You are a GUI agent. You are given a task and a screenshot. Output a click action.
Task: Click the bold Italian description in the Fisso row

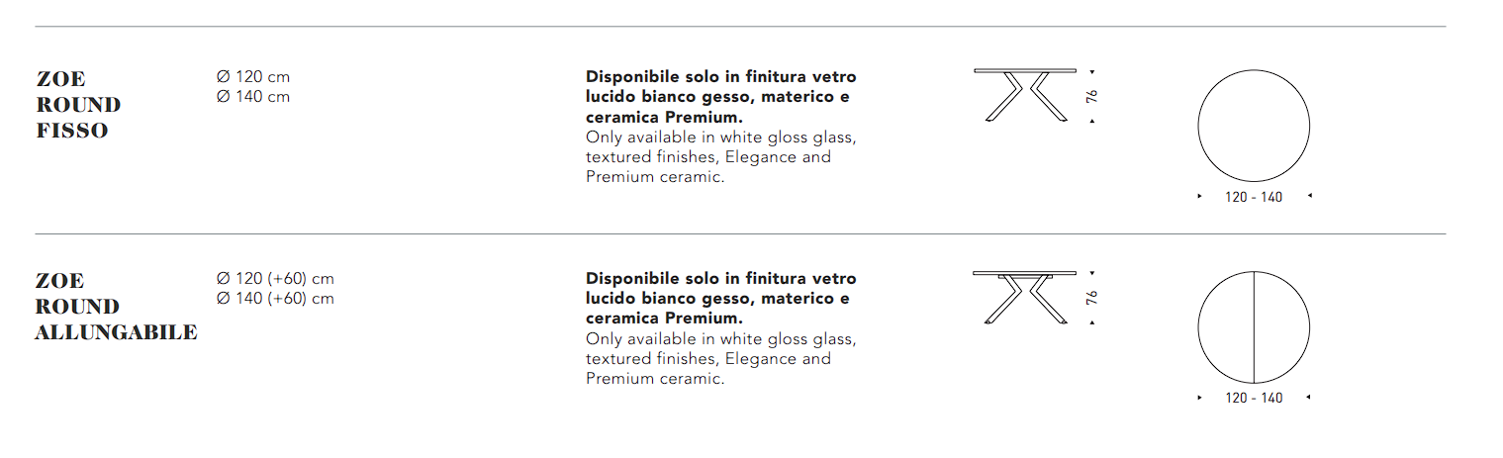click(720, 97)
